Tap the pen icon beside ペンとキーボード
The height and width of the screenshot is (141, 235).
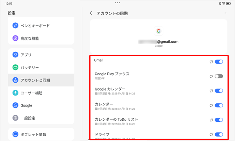[15, 25]
